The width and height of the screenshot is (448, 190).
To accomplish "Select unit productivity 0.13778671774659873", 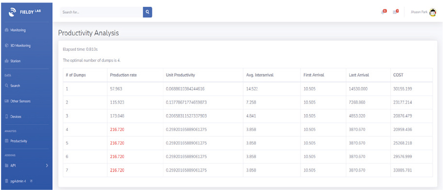I will (x=186, y=102).
